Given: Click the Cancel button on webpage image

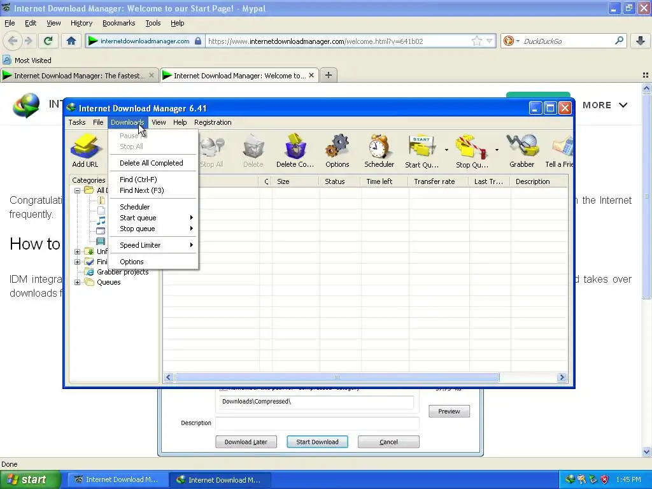Looking at the screenshot, I should click(388, 442).
